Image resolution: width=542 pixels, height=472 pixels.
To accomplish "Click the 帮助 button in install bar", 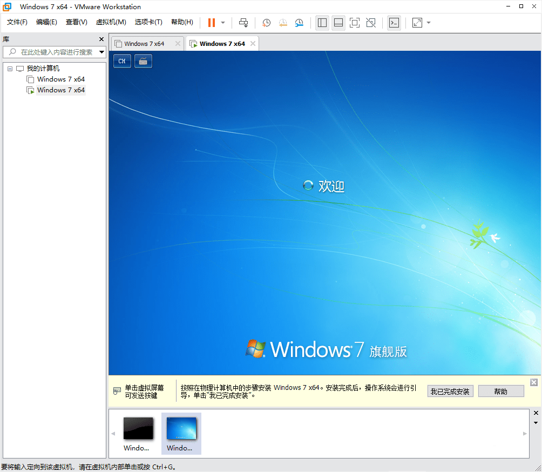I will (501, 392).
